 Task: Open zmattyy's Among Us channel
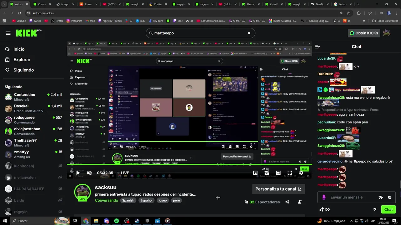(x=33, y=154)
